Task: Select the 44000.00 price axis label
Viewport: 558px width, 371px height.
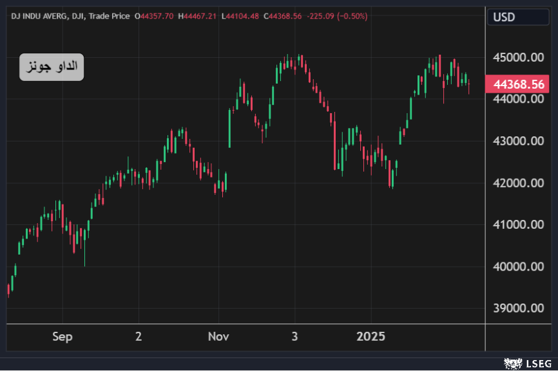Action: [519, 99]
